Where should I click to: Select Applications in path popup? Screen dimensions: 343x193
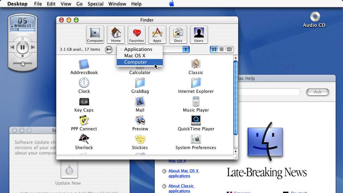coord(140,49)
